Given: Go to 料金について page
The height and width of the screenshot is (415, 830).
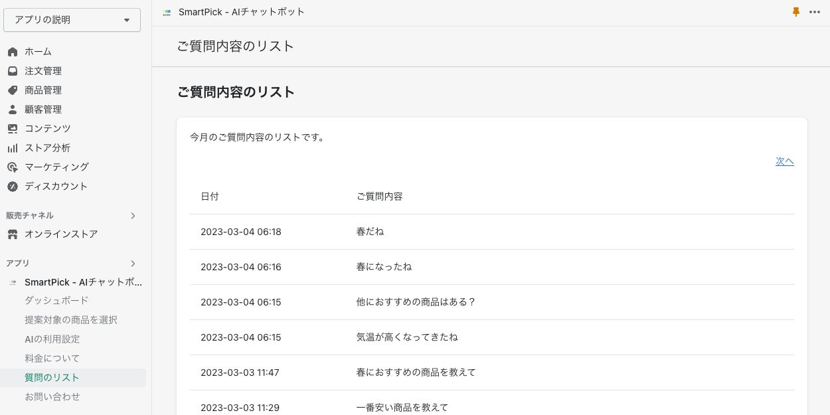Looking at the screenshot, I should click(52, 359).
